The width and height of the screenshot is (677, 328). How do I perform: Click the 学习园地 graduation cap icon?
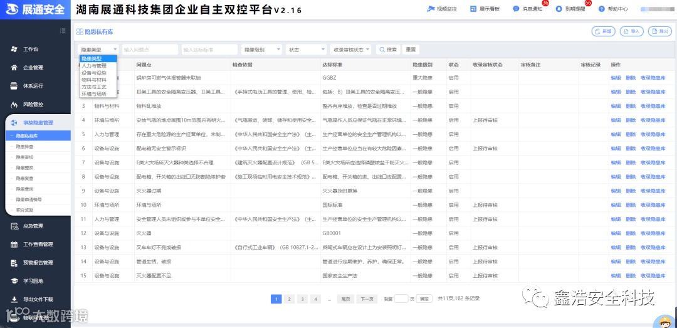point(14,281)
